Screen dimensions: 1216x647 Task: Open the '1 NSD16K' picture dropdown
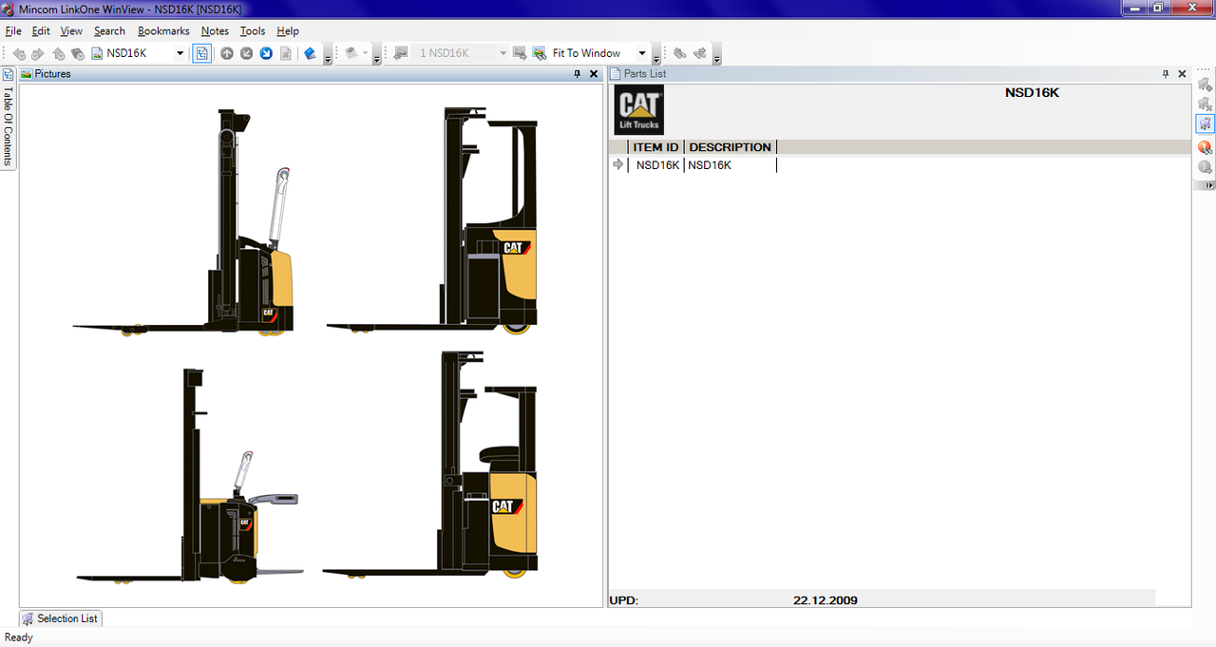click(x=503, y=53)
